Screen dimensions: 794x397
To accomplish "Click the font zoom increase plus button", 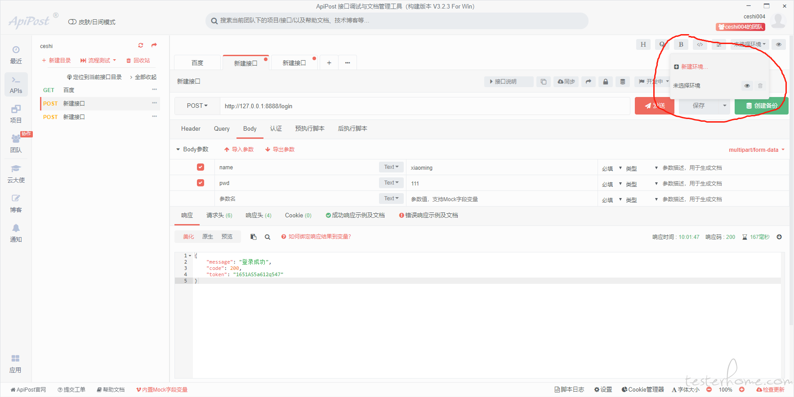I will coord(742,390).
